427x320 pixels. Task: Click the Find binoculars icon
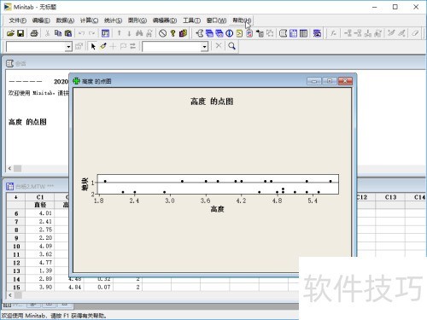click(x=139, y=33)
